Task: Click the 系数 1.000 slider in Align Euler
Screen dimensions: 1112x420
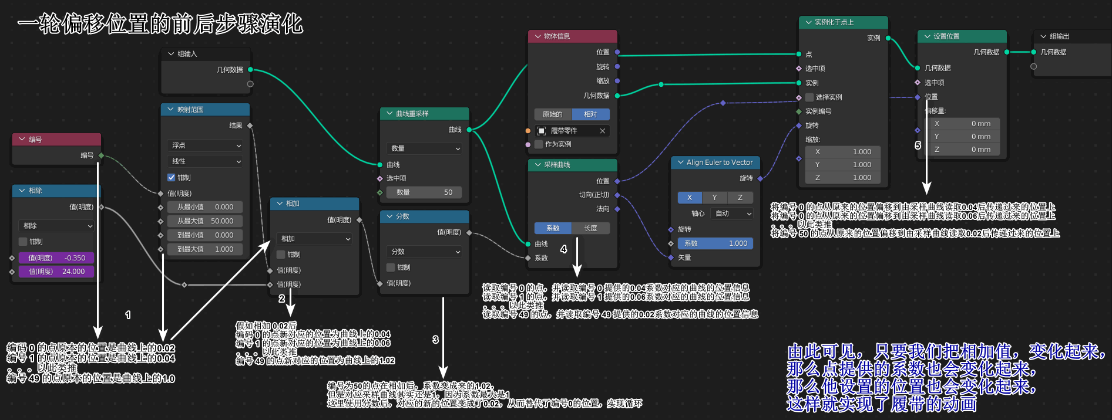Action: (715, 243)
